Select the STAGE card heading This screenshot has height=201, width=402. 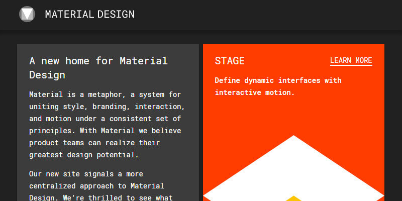[230, 61]
